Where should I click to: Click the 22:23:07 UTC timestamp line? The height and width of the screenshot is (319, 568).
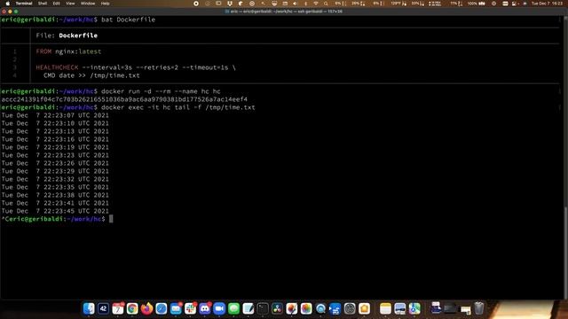[55, 115]
